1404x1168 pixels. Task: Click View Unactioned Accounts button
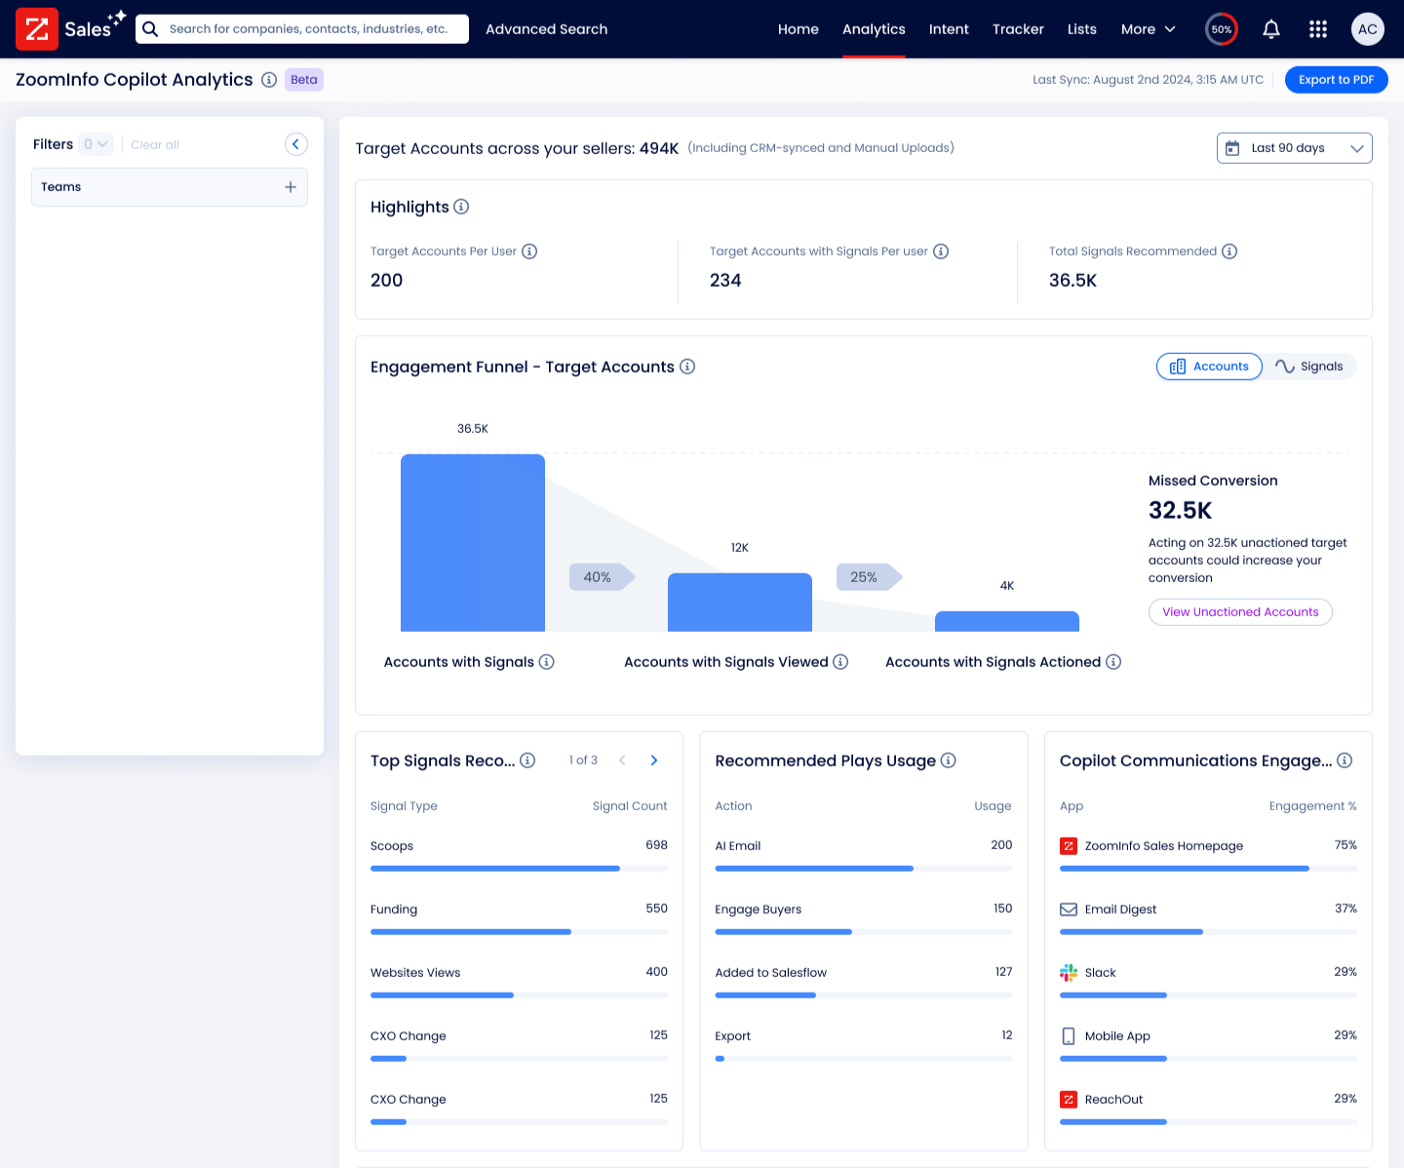(1240, 612)
